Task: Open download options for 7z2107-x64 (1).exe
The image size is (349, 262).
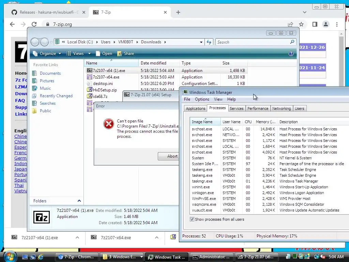Action: point(77,237)
